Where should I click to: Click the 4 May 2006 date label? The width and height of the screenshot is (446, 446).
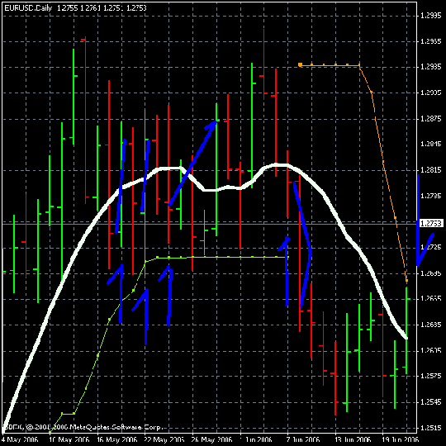point(20,439)
